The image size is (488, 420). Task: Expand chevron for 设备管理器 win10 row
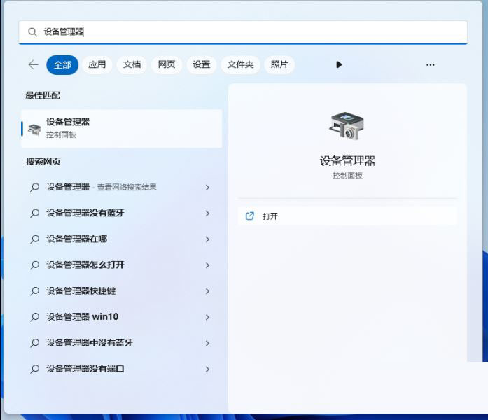tap(207, 317)
